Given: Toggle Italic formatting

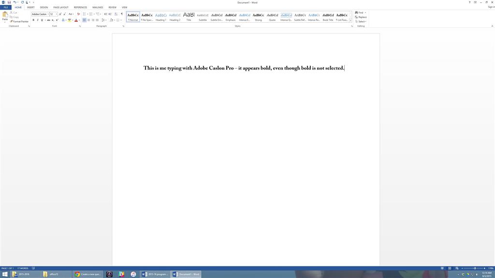Looking at the screenshot, I should (38, 20).
